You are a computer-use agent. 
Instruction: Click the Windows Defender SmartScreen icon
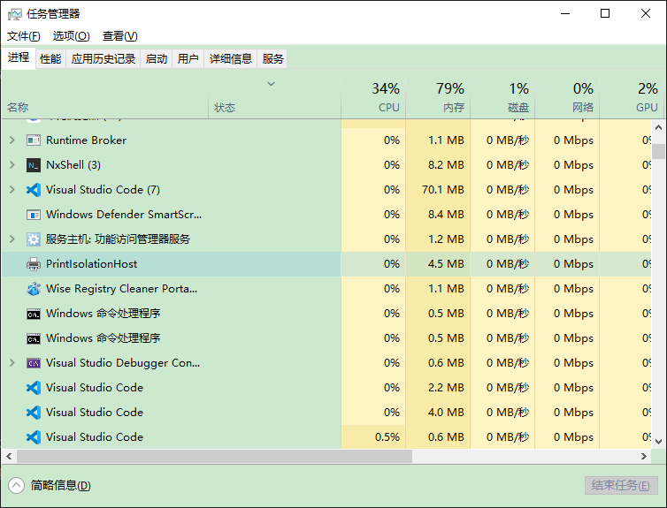34,215
